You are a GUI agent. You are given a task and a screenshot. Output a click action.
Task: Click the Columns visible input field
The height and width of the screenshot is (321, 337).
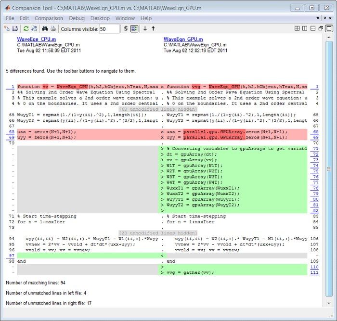click(109, 29)
